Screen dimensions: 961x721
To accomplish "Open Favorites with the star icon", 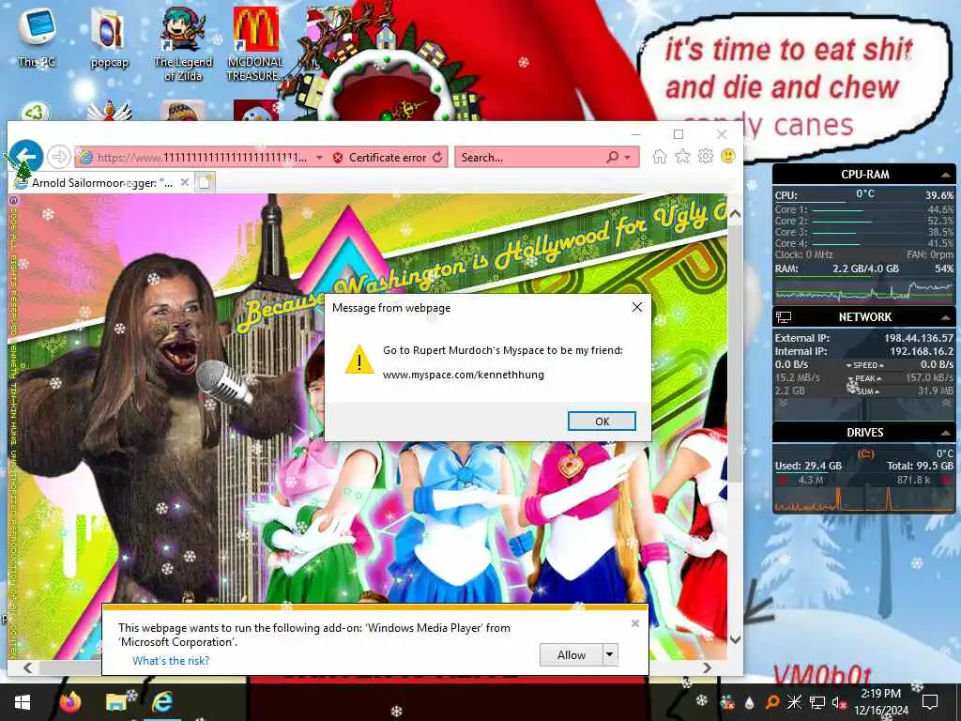I will click(682, 157).
